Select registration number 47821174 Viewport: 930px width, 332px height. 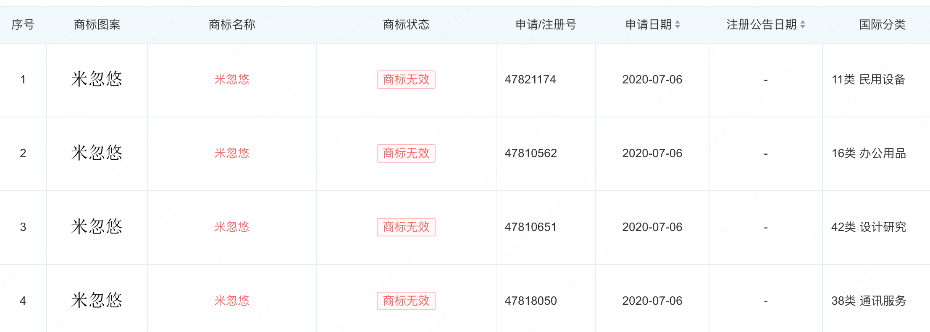[530, 79]
